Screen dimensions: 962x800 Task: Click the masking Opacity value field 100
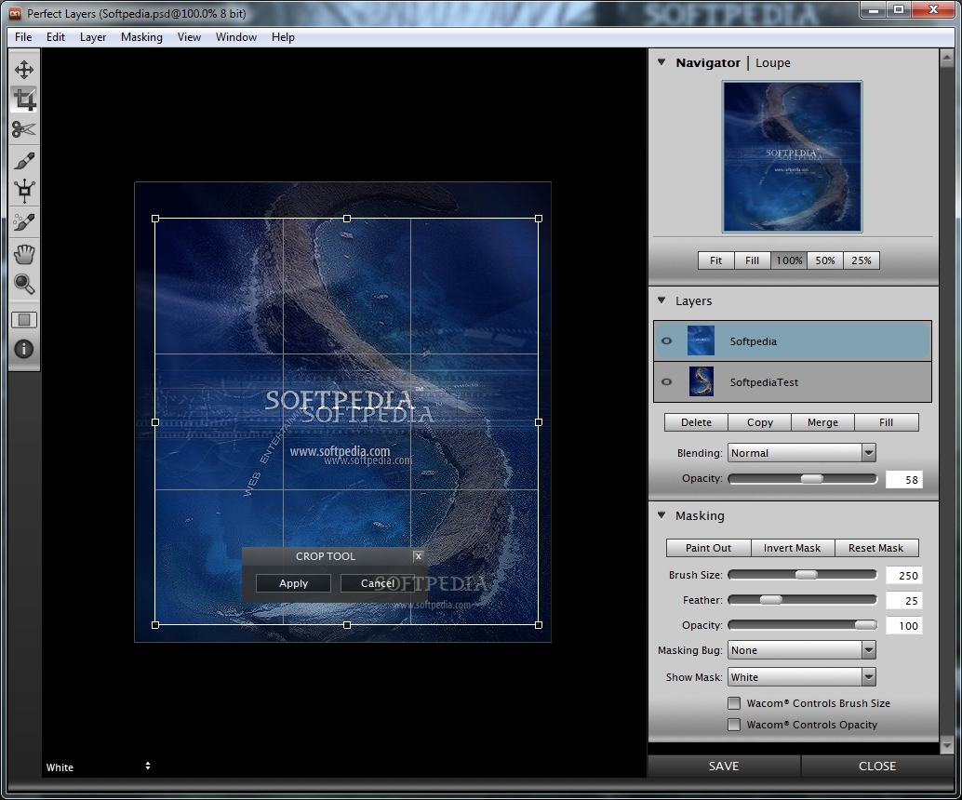[x=903, y=626]
